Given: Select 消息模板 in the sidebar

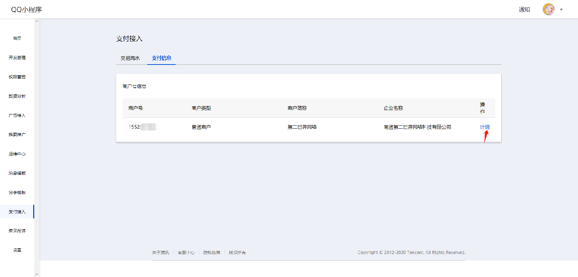Looking at the screenshot, I should (x=17, y=173).
